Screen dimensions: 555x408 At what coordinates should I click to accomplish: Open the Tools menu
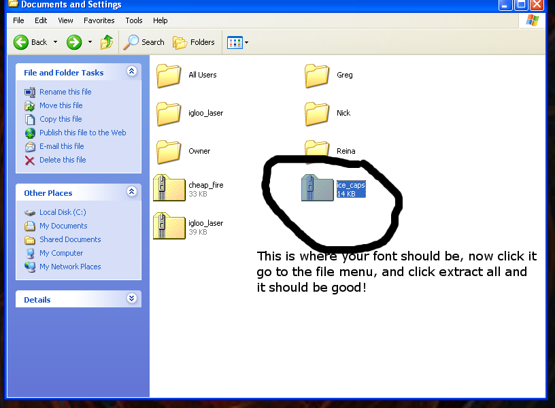pyautogui.click(x=134, y=20)
